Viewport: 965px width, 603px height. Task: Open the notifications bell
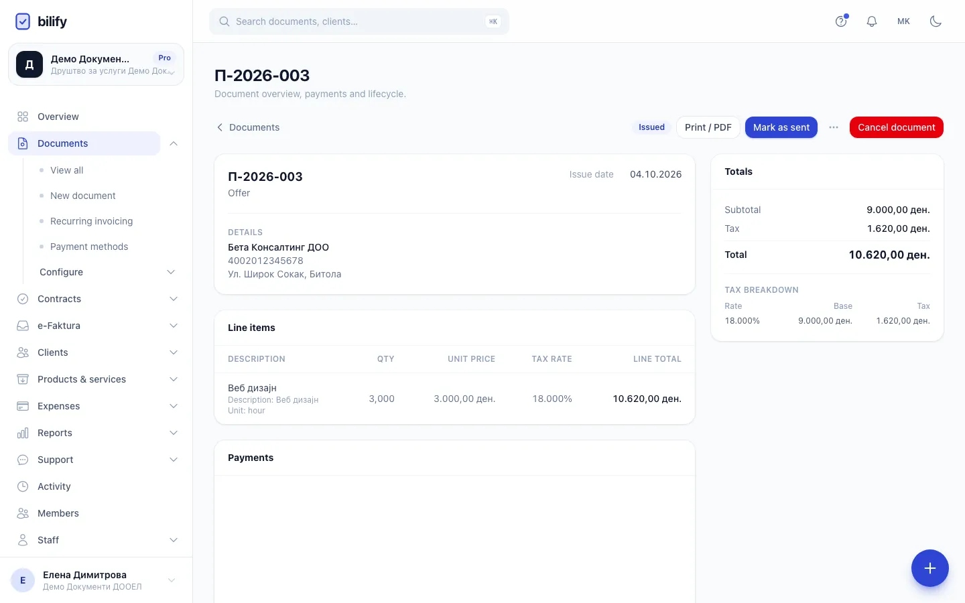(x=872, y=21)
